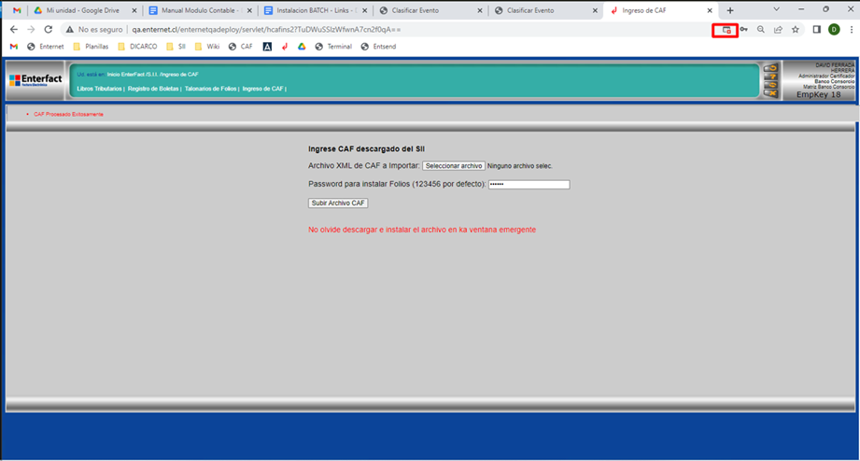The image size is (860, 461).
Task: Open the green profile avatar D
Action: tap(834, 30)
